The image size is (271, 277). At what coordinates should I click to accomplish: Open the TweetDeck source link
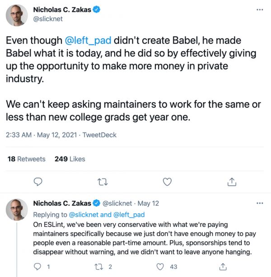[100, 135]
